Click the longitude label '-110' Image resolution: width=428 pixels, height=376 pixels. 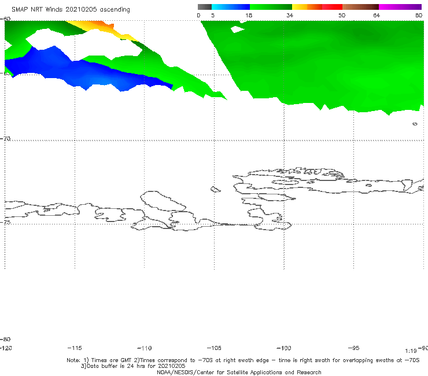click(x=145, y=348)
